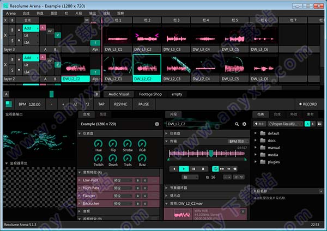Toggle V video button on layer 3
The width and height of the screenshot is (327, 231).
58,35
